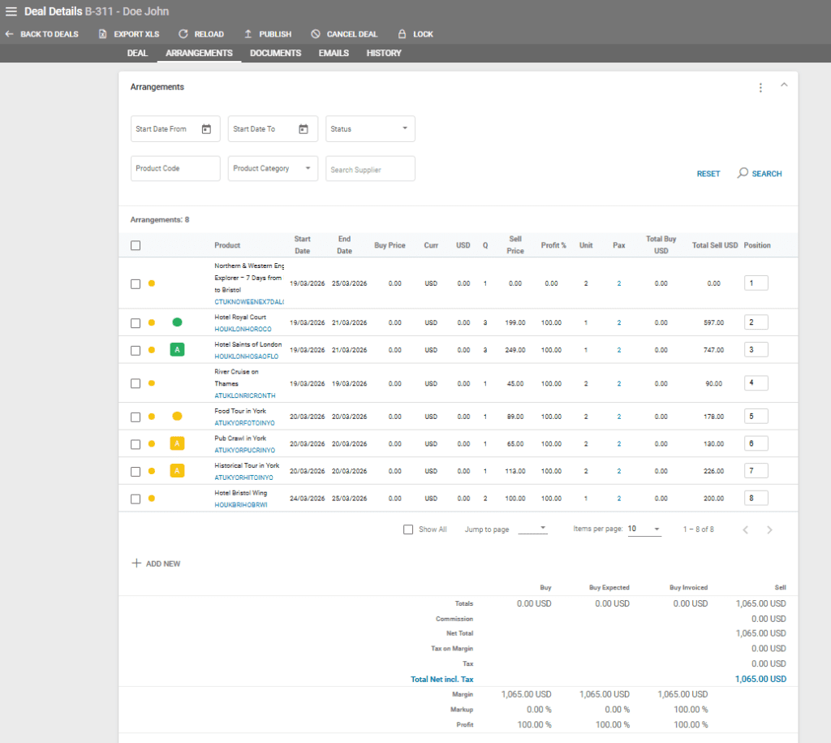Switch to the Documents tab
The image size is (831, 743).
tap(275, 54)
